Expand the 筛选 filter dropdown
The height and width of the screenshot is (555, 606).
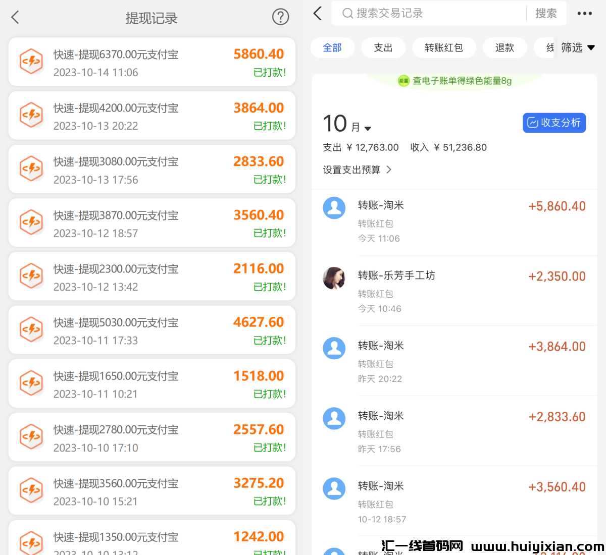[578, 48]
